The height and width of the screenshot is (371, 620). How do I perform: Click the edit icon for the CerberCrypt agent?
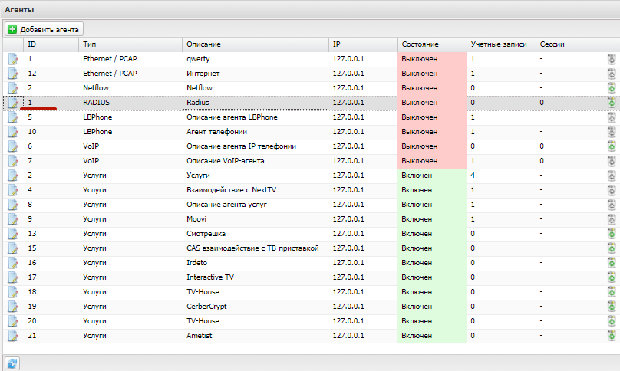(x=13, y=307)
